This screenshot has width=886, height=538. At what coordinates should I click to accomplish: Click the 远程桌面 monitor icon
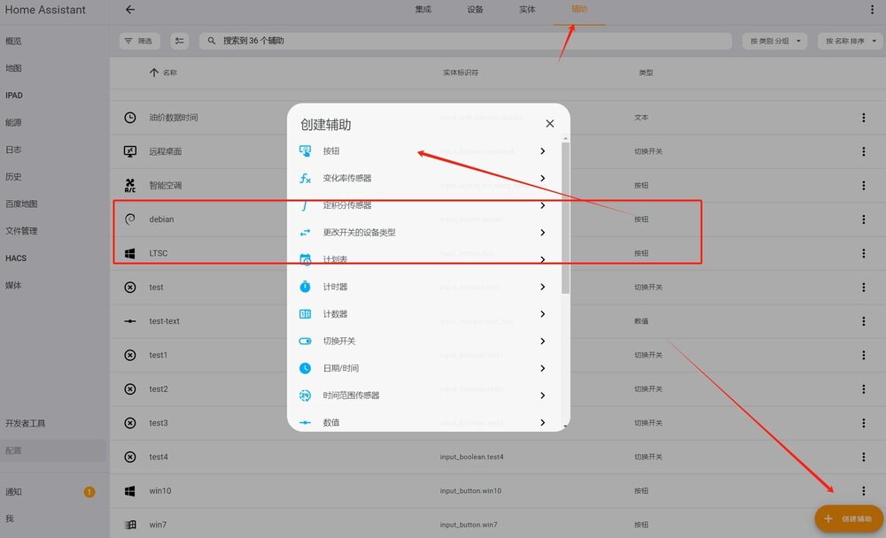click(x=130, y=151)
